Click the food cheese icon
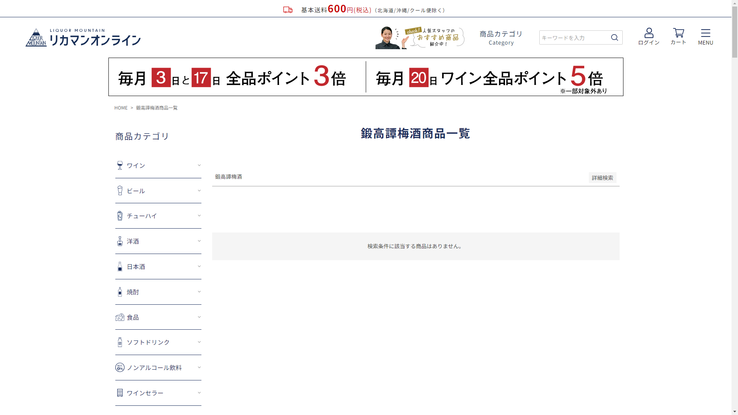The image size is (738, 415). point(120,317)
